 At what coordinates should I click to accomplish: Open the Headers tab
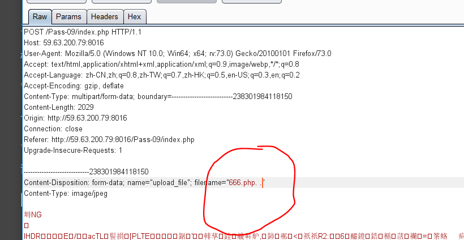(x=105, y=16)
